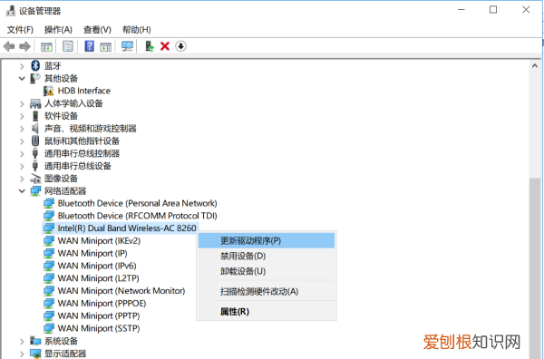Toggle the console tree pane icon
The image size is (544, 359).
(46, 46)
